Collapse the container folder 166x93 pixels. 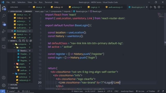(x=20, y=74)
